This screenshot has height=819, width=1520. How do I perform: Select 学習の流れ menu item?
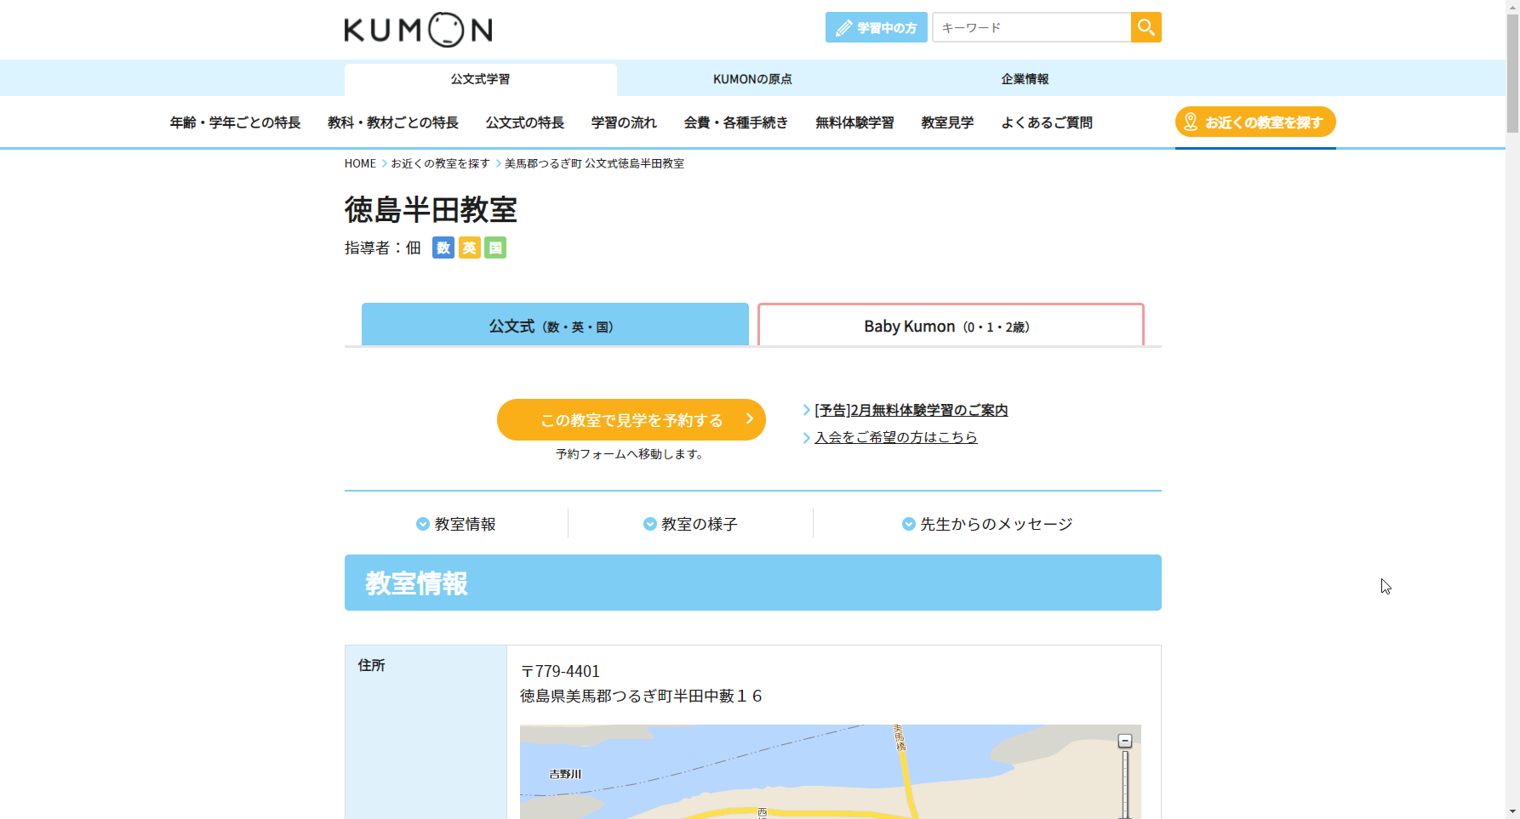pos(624,122)
